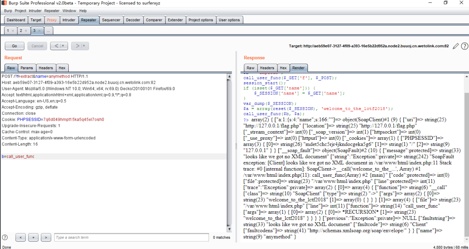
Task: Click the Cookie PHPSESSID header line
Action: 53,119
